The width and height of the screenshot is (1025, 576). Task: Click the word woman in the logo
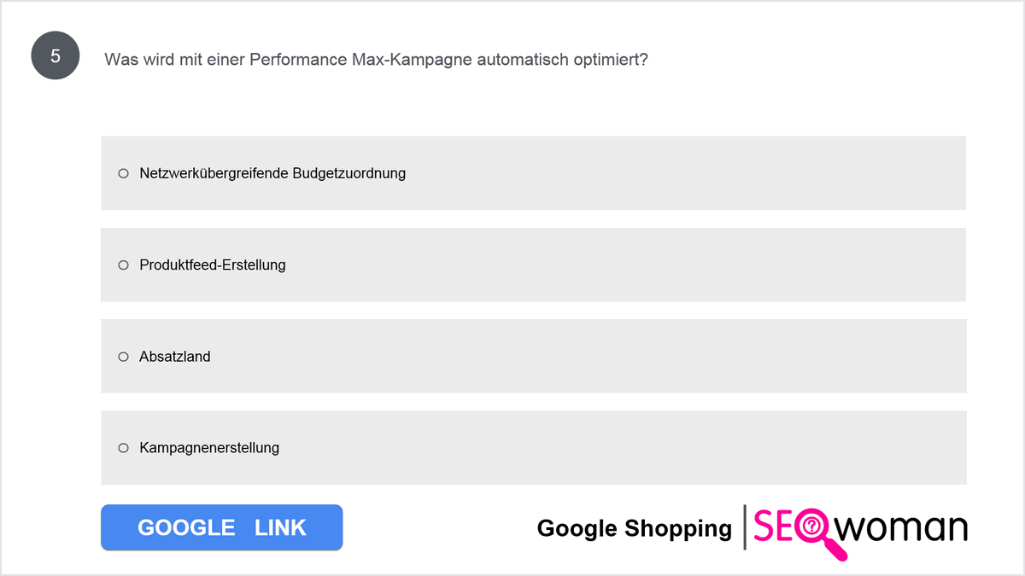pyautogui.click(x=900, y=527)
